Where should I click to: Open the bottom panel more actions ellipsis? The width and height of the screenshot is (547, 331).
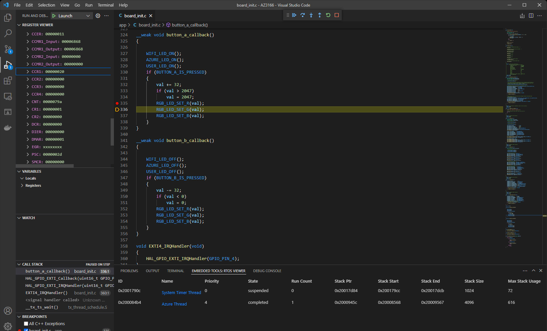click(525, 270)
